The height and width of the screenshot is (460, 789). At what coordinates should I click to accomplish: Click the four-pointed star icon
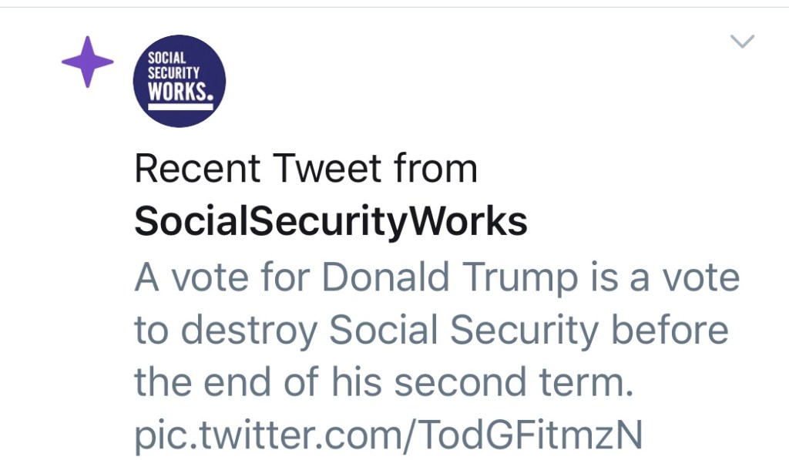pos(87,62)
